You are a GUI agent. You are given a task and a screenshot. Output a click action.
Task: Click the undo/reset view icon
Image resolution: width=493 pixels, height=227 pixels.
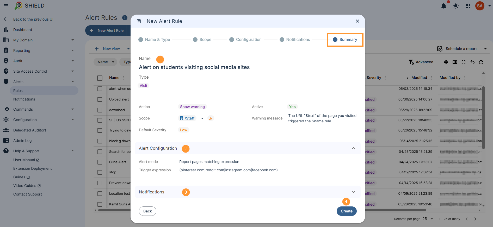(472, 62)
